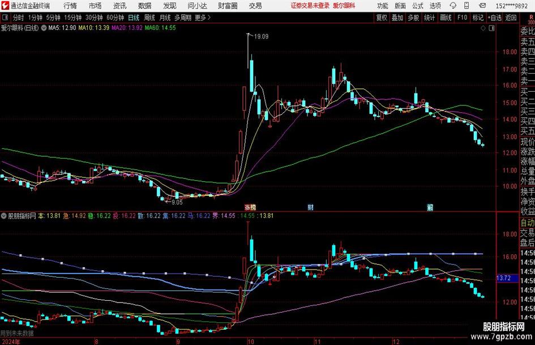
Task: Click the 财 event marker on chart
Action: (310, 207)
